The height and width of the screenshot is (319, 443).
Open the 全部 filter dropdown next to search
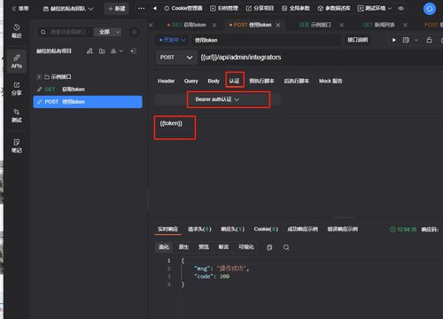click(x=108, y=32)
